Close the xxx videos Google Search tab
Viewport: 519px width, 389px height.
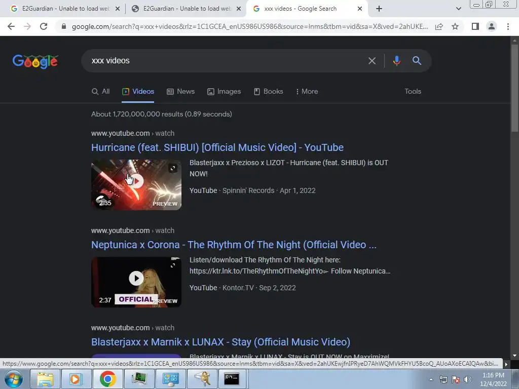pos(360,9)
